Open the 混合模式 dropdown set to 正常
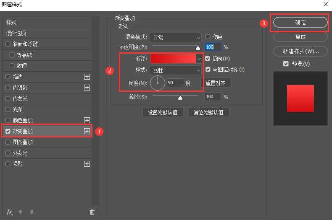Screen dimensions: 332x220 (176, 38)
